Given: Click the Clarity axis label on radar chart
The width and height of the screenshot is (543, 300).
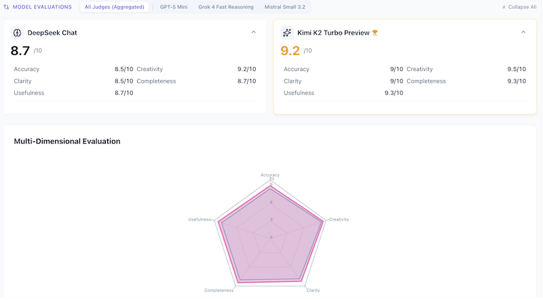Looking at the screenshot, I should point(312,290).
